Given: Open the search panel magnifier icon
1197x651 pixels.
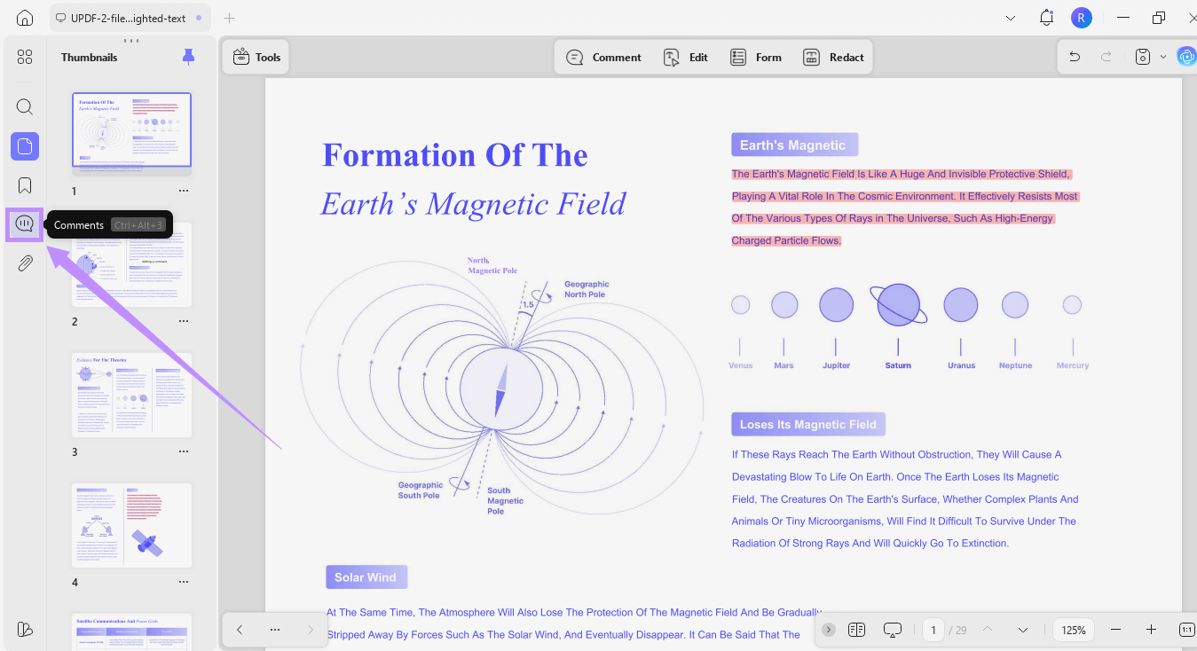Looking at the screenshot, I should tap(25, 107).
